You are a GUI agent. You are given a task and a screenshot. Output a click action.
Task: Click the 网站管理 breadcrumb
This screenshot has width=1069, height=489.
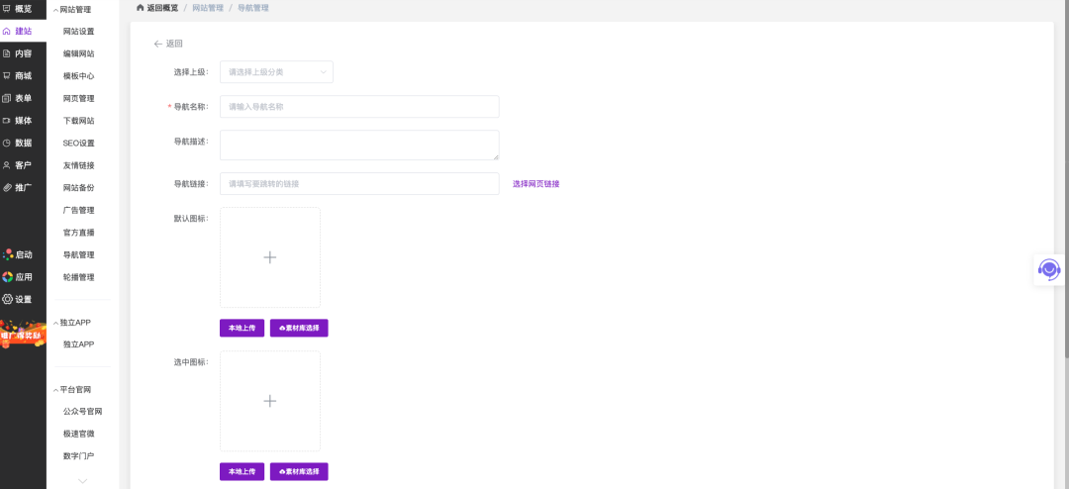coord(207,8)
